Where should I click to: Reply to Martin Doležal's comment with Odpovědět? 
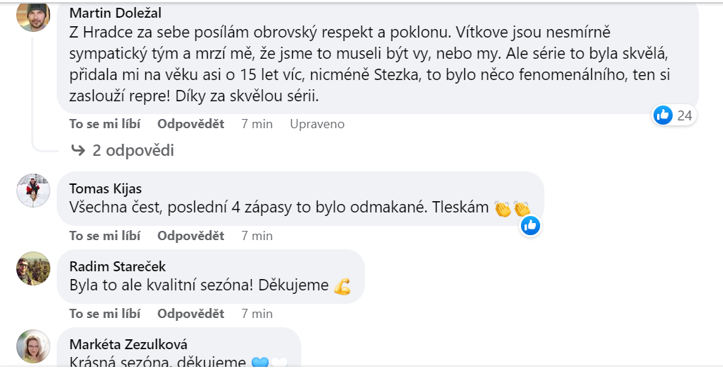click(191, 124)
